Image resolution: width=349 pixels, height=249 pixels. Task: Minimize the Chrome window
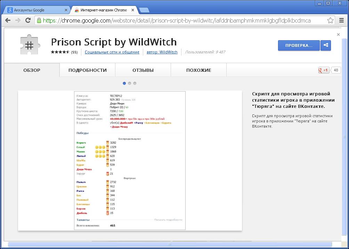pyautogui.click(x=319, y=3)
